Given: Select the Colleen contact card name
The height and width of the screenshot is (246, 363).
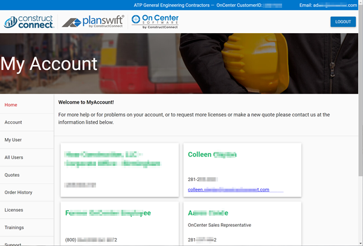Looking at the screenshot, I should (212, 154).
